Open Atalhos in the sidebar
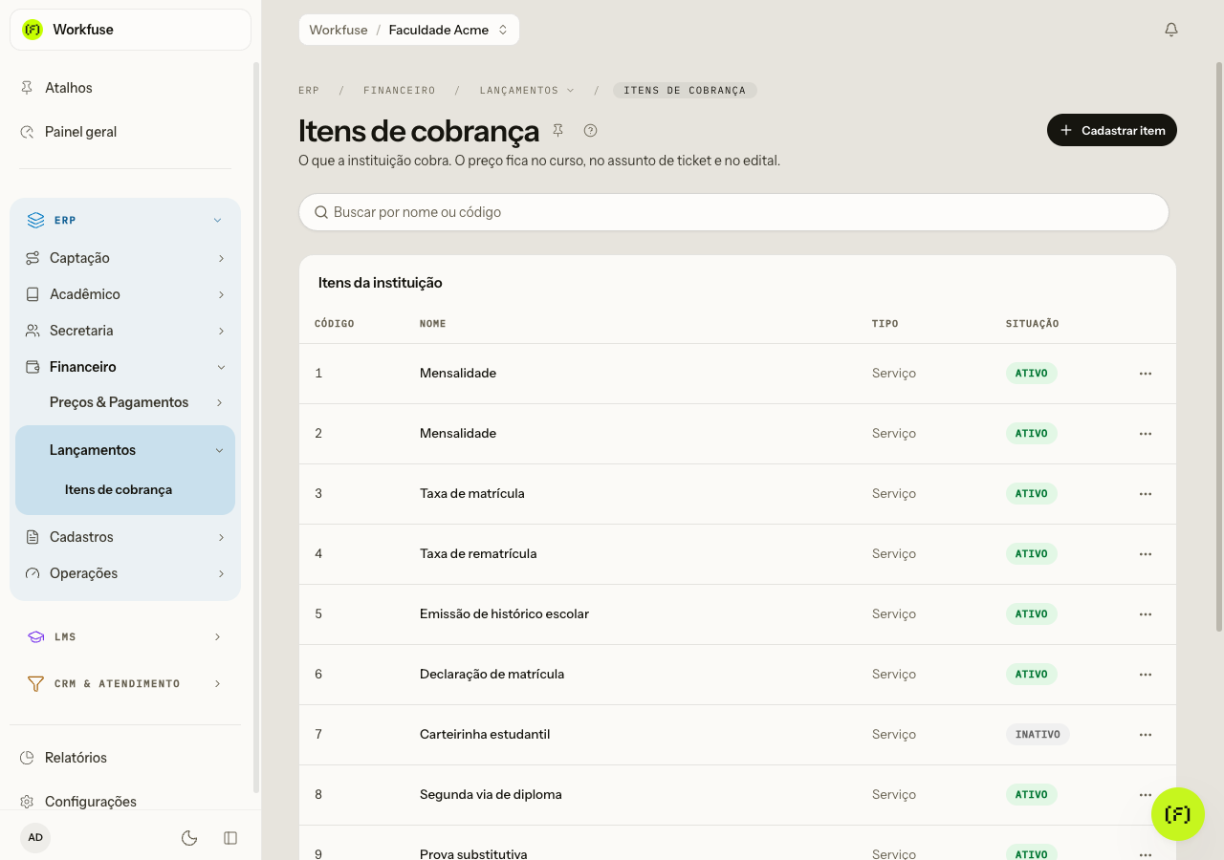 [125, 88]
